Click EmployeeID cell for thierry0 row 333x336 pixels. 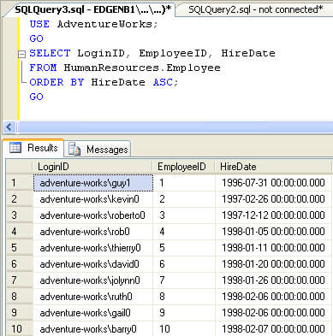point(184,248)
